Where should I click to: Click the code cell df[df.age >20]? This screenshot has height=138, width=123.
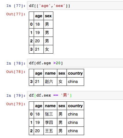pyautogui.click(x=75, y=63)
